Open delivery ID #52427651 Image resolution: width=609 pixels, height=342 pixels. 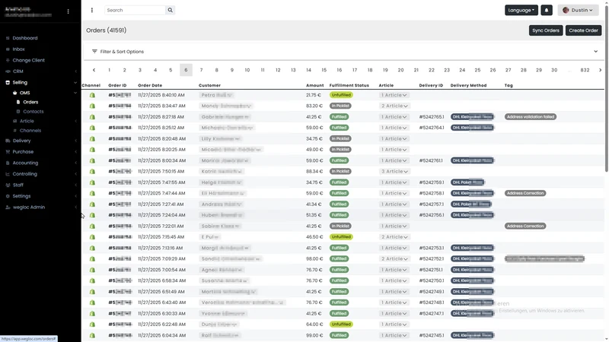(431, 117)
